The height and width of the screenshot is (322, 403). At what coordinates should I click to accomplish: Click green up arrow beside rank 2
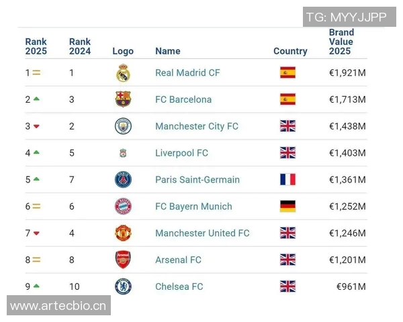[36, 99]
